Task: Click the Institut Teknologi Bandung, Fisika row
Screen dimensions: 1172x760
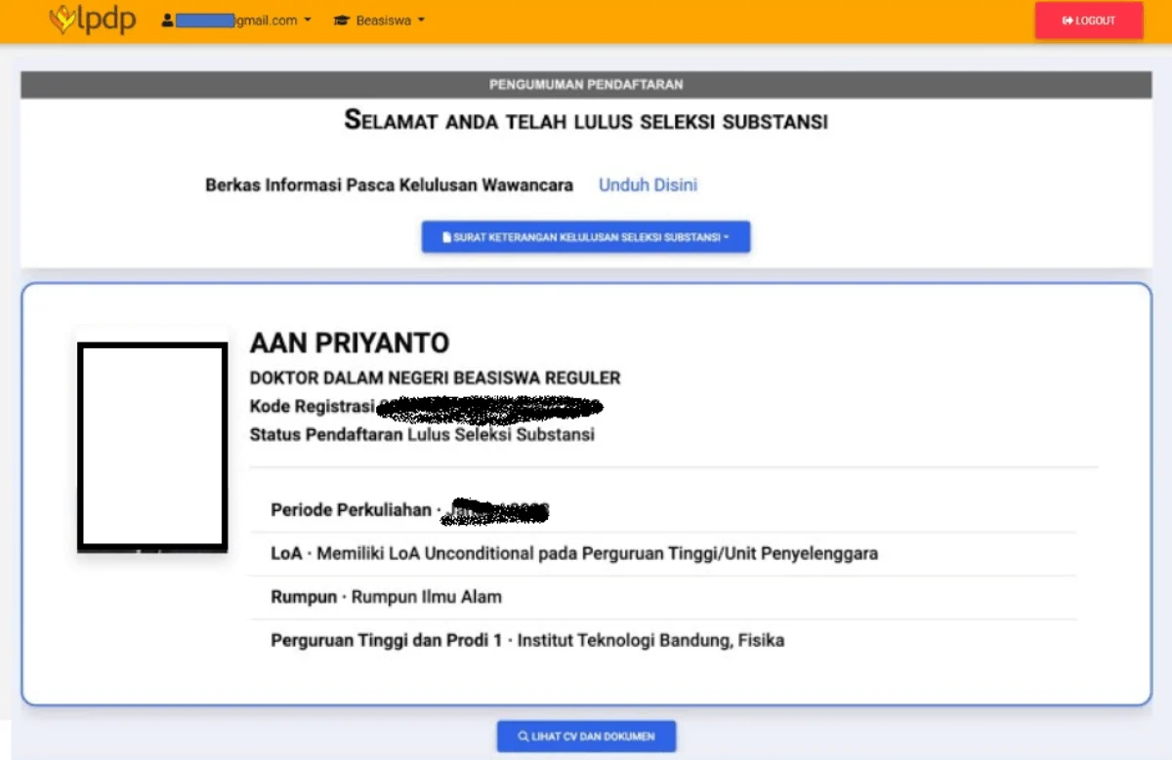Action: point(527,640)
